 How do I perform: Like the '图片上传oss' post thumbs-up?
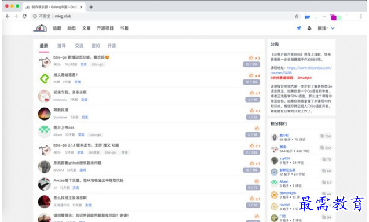[257, 128]
